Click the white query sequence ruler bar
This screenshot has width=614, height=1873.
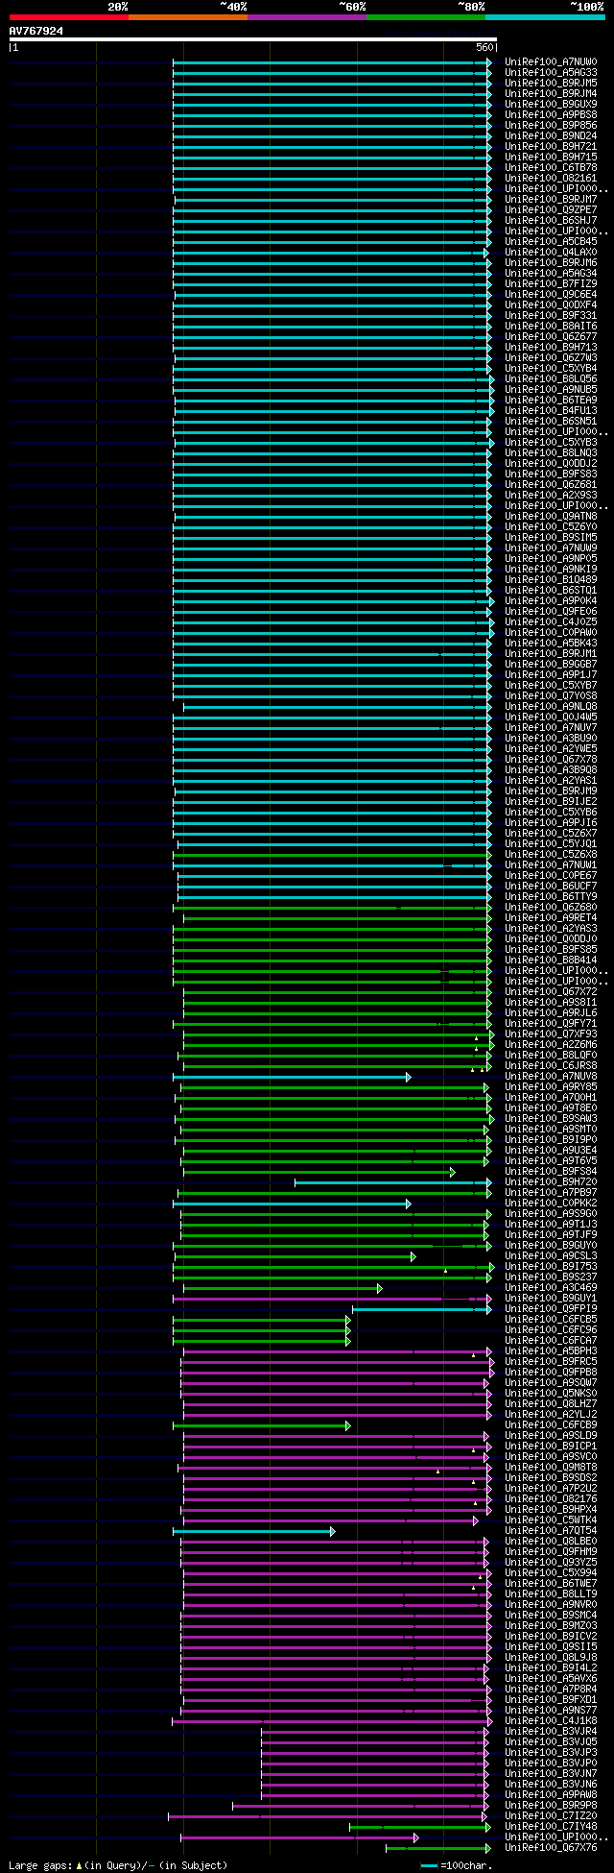point(253,39)
